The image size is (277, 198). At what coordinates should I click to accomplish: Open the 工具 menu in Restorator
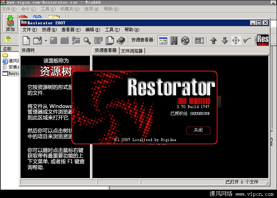(112, 30)
